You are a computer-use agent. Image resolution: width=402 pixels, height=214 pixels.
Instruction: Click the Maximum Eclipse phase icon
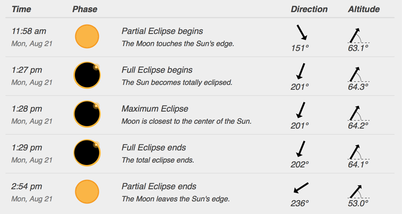[87, 114]
